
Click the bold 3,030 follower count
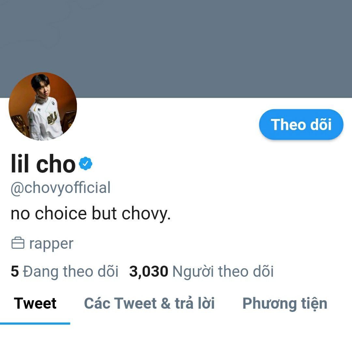tap(149, 271)
